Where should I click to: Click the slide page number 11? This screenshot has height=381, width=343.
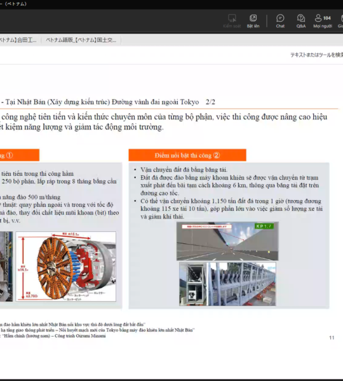(x=332, y=338)
